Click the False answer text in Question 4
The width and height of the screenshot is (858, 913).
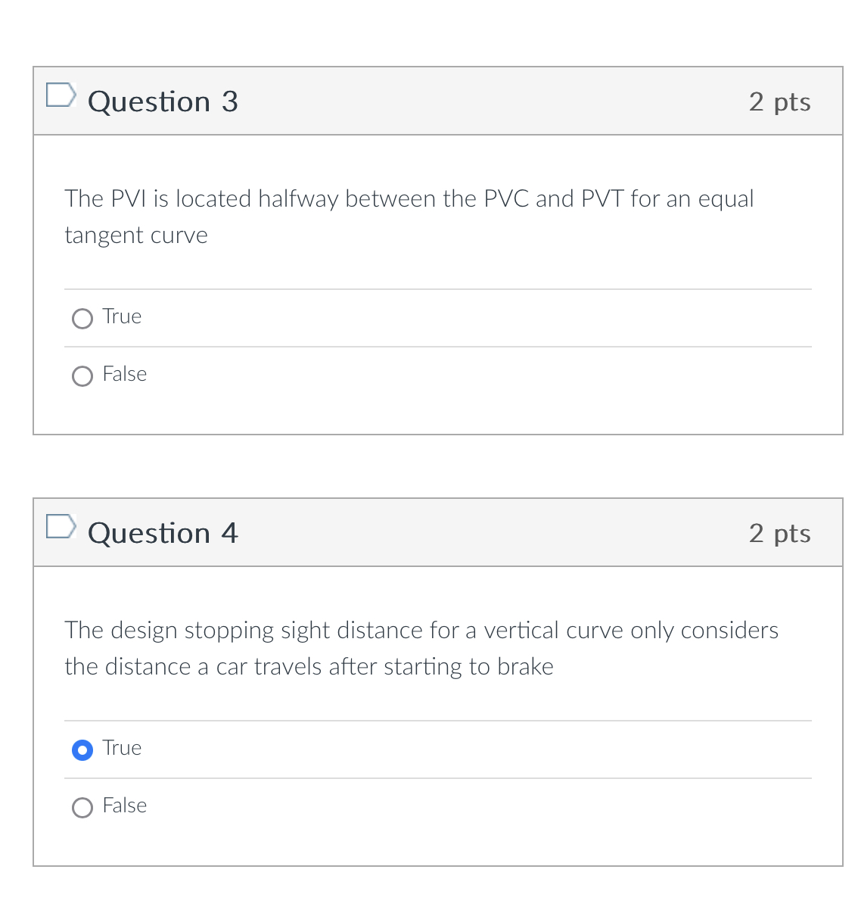pos(124,806)
